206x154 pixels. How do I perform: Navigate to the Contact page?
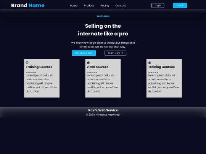point(121,5)
